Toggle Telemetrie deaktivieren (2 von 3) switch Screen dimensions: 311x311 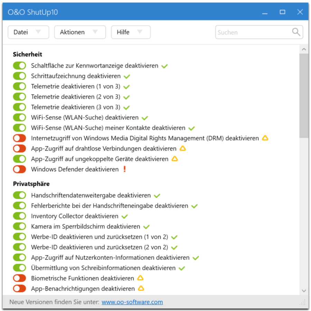point(19,97)
